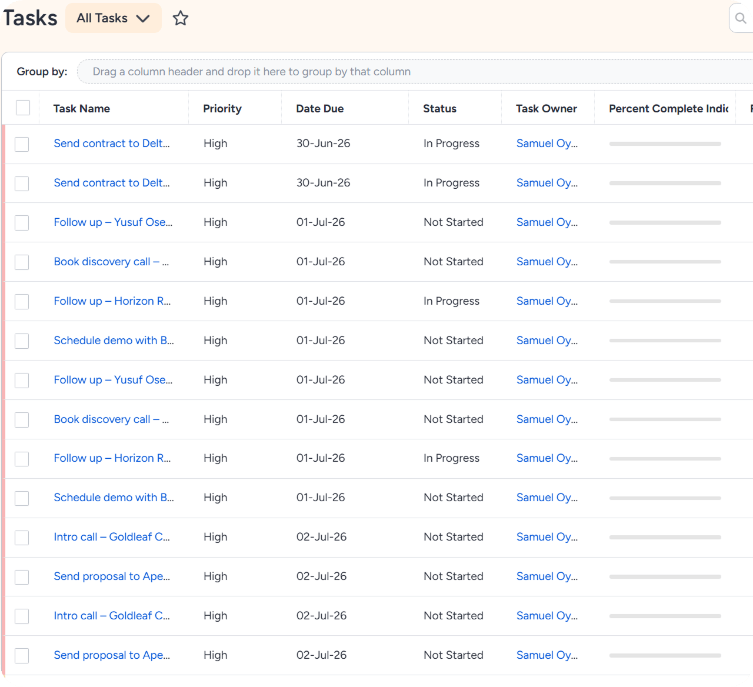Tick checkbox of first Book discovery call row
This screenshot has width=753, height=687.
(x=22, y=262)
